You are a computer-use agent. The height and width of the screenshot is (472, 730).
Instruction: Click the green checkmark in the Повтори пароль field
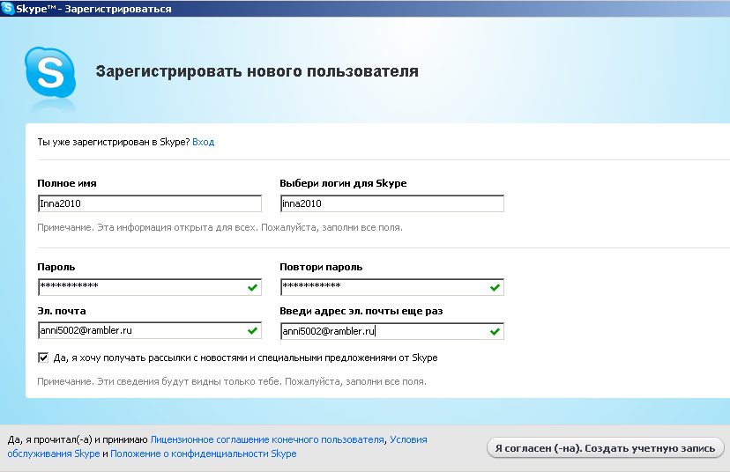[495, 287]
